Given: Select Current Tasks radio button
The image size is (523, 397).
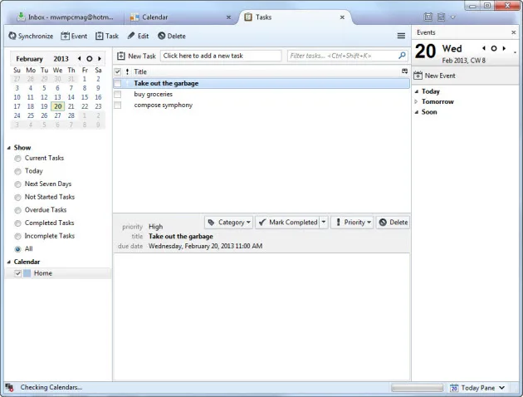Looking at the screenshot, I should pos(18,159).
